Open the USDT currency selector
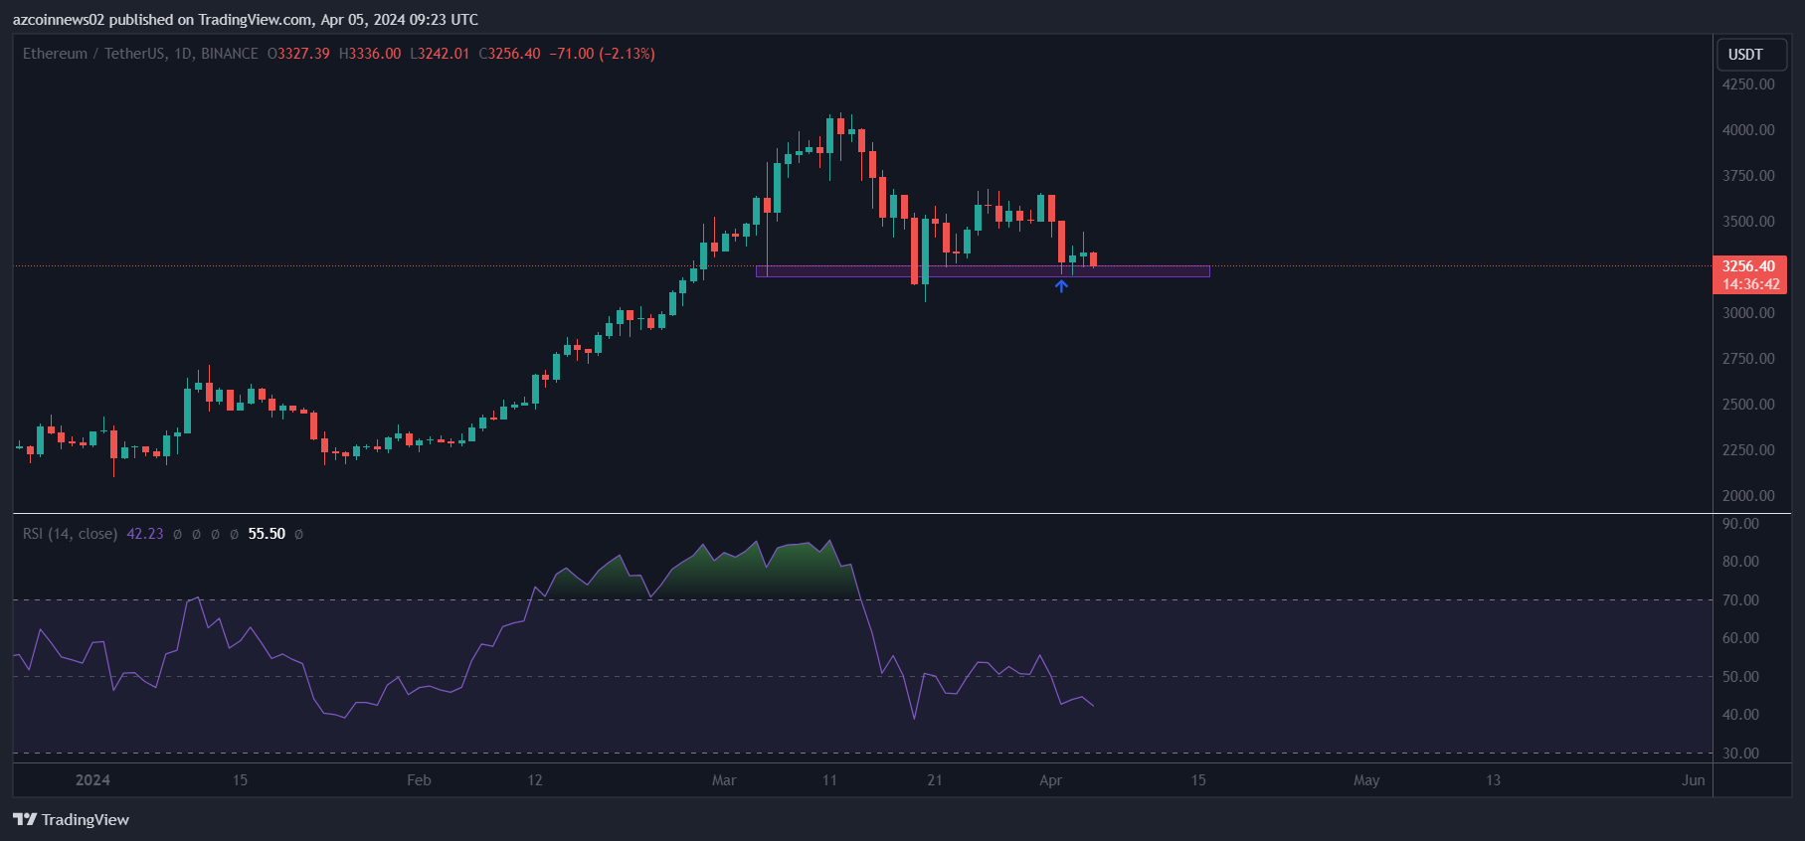The width and height of the screenshot is (1805, 841). click(x=1752, y=55)
